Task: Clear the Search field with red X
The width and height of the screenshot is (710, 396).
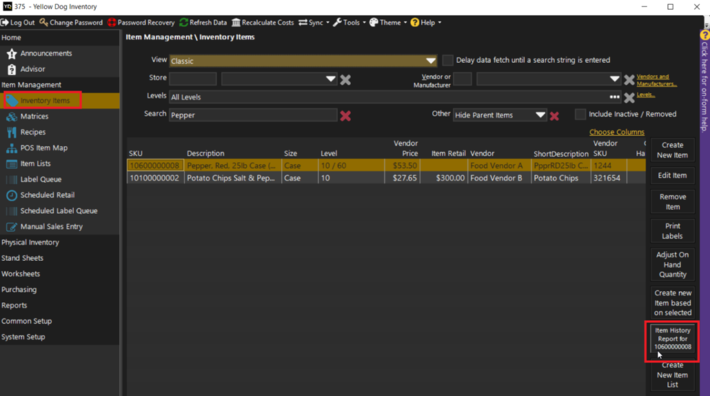Action: 345,116
